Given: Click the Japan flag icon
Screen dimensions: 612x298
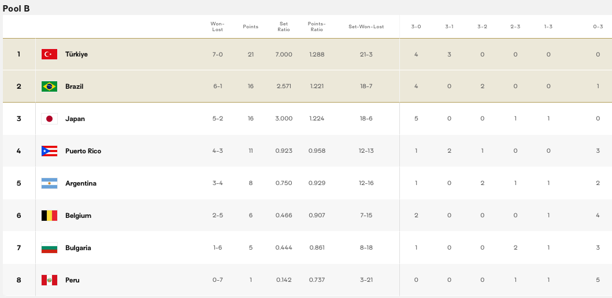Looking at the screenshot, I should click(49, 119).
